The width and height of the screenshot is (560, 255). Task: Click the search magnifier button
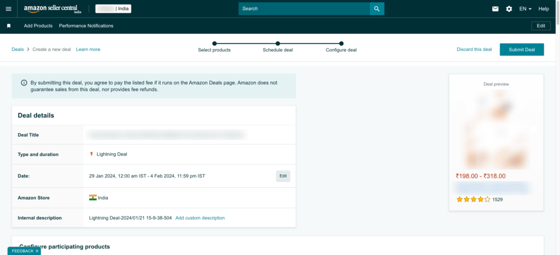click(377, 9)
